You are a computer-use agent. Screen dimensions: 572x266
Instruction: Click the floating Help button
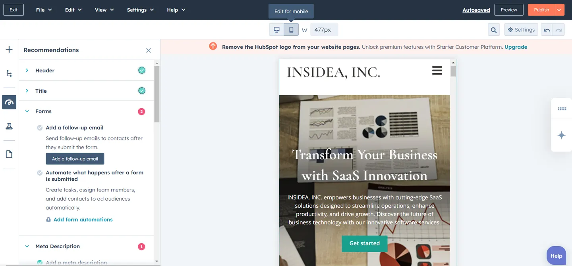(x=556, y=256)
